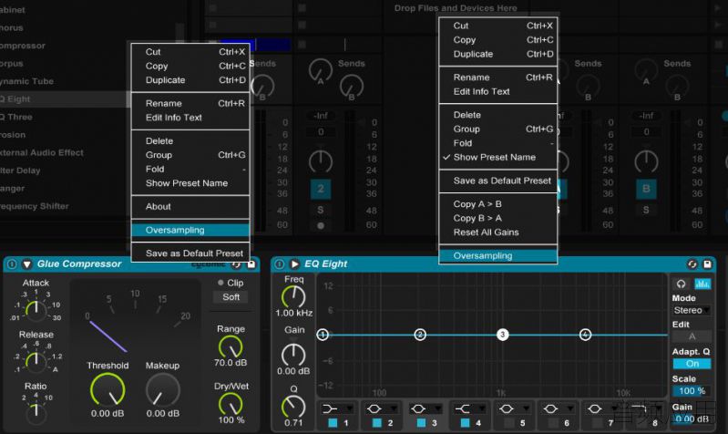The width and height of the screenshot is (728, 434).
Task: Click the Threshold knob
Action: pyautogui.click(x=108, y=389)
